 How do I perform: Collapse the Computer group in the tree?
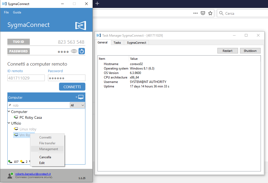9,111
